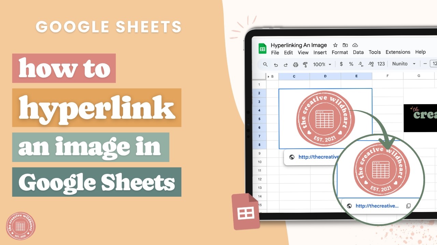
Task: Select column F header
Action: 387,76
